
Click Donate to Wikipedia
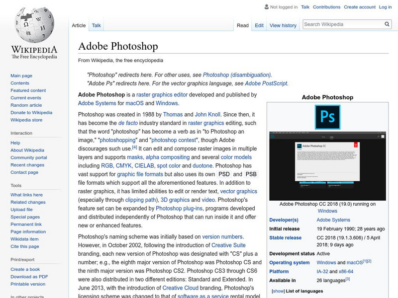coord(31,113)
